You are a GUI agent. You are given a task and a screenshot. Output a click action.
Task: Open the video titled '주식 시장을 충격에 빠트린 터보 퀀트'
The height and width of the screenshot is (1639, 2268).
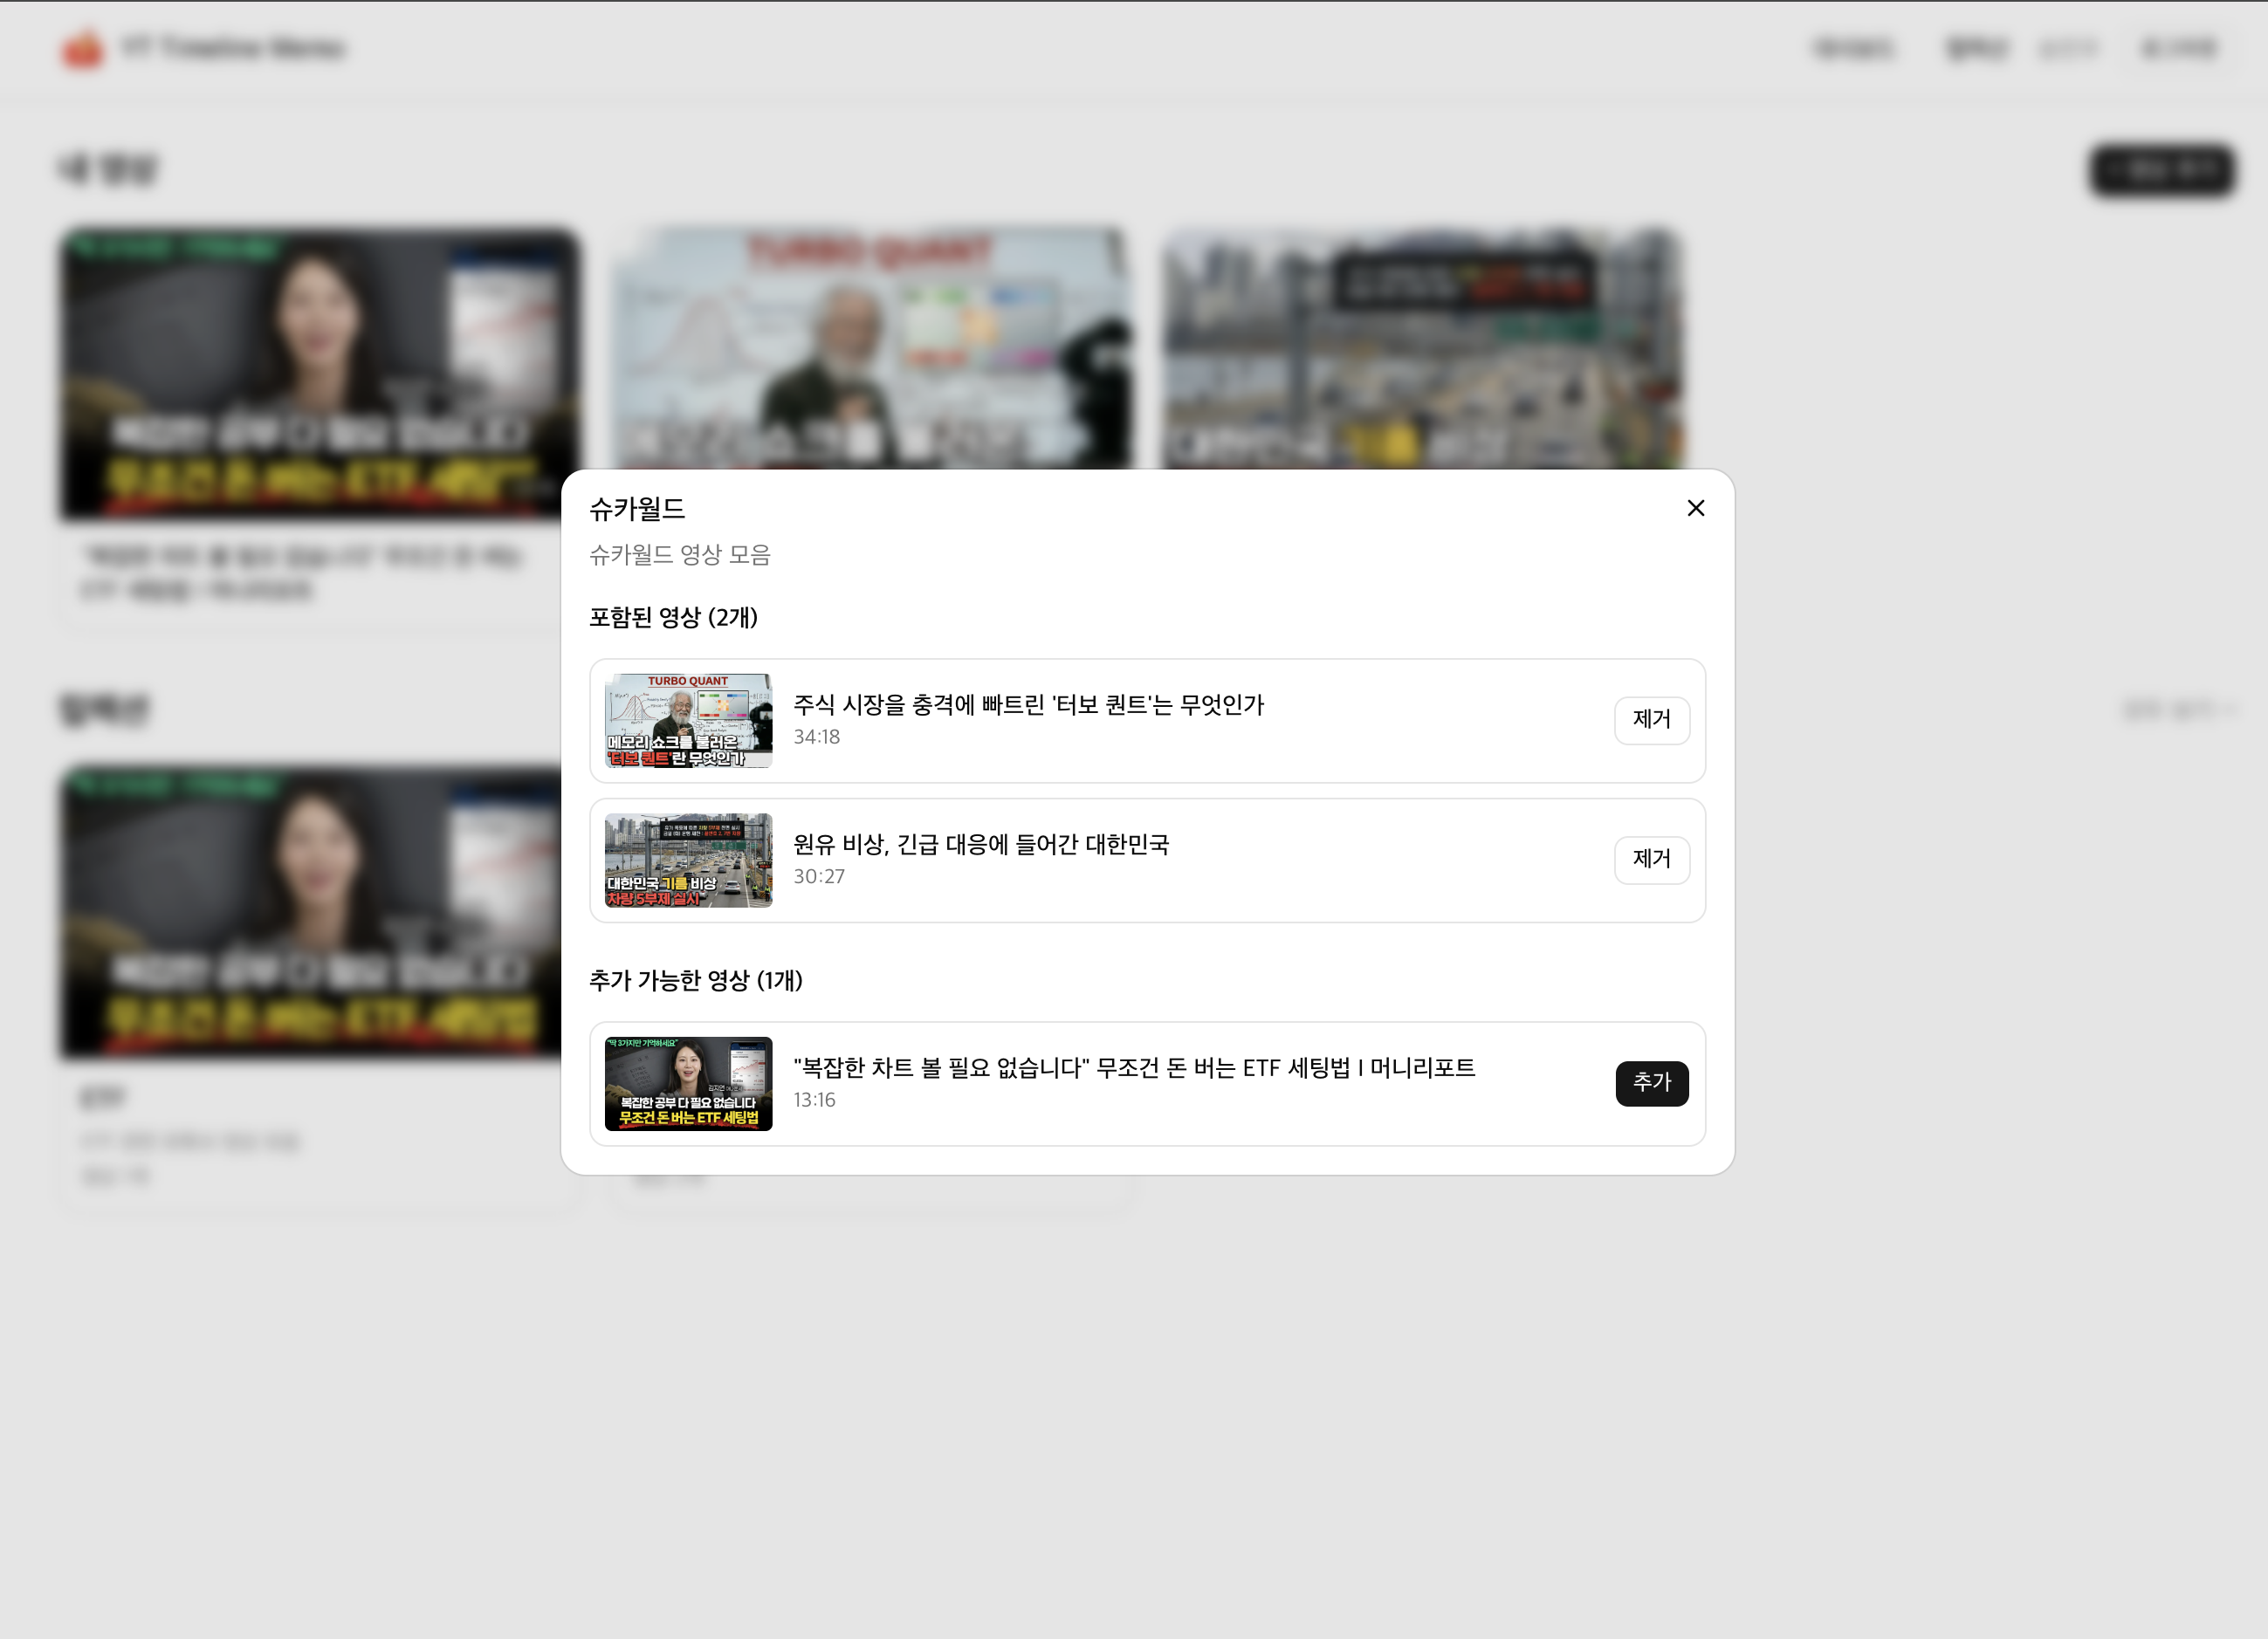tap(1028, 705)
